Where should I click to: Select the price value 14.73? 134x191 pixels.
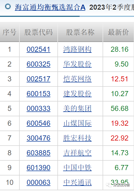click(119, 153)
